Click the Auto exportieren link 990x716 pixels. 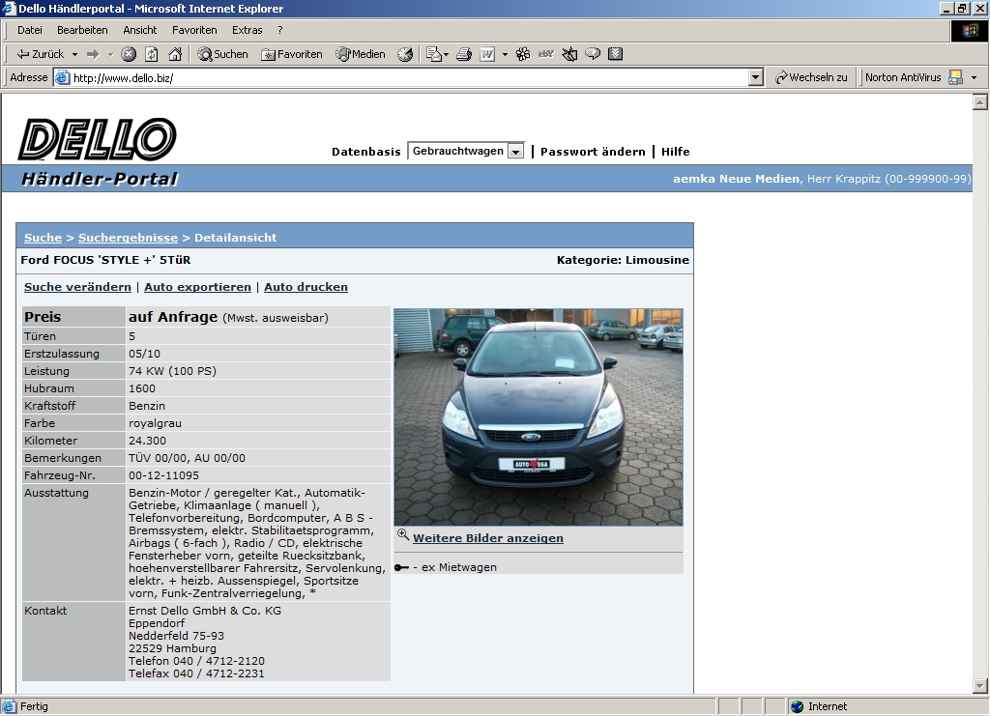(197, 287)
